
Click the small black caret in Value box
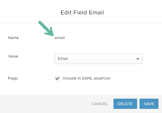click(138, 59)
